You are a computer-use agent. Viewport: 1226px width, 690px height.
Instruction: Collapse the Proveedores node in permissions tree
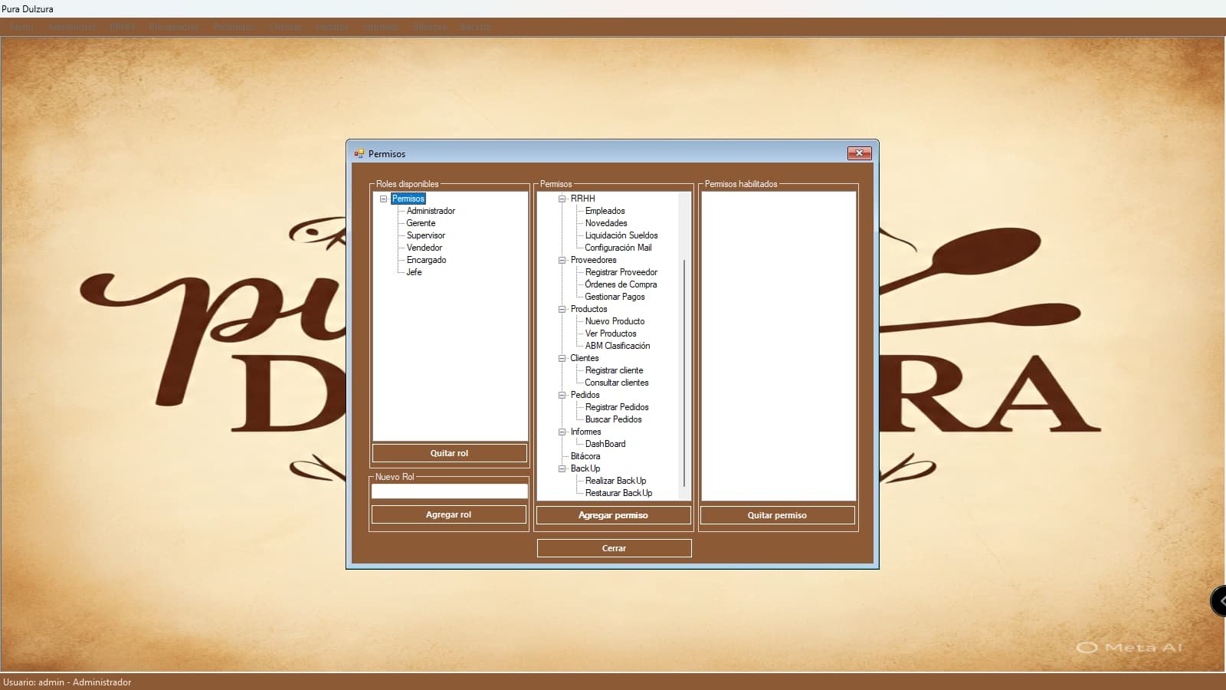[562, 260]
